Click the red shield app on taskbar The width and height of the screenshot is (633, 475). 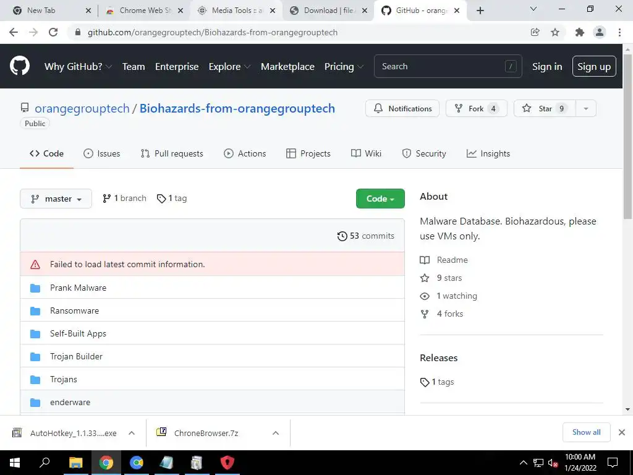coord(227,463)
